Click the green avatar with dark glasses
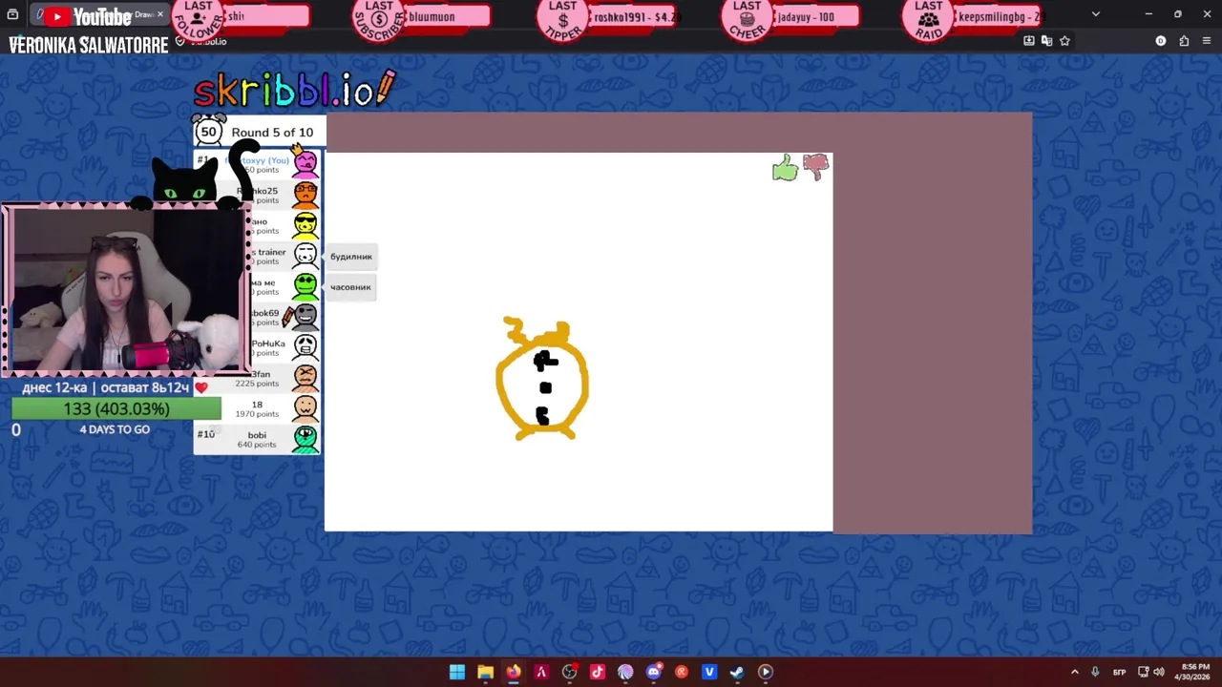The width and height of the screenshot is (1222, 687). tap(305, 286)
